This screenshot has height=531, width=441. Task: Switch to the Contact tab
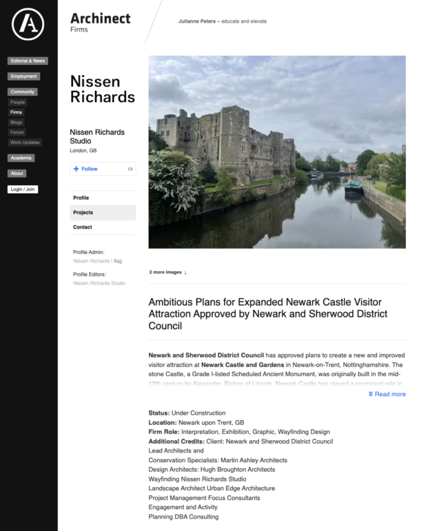coord(83,227)
